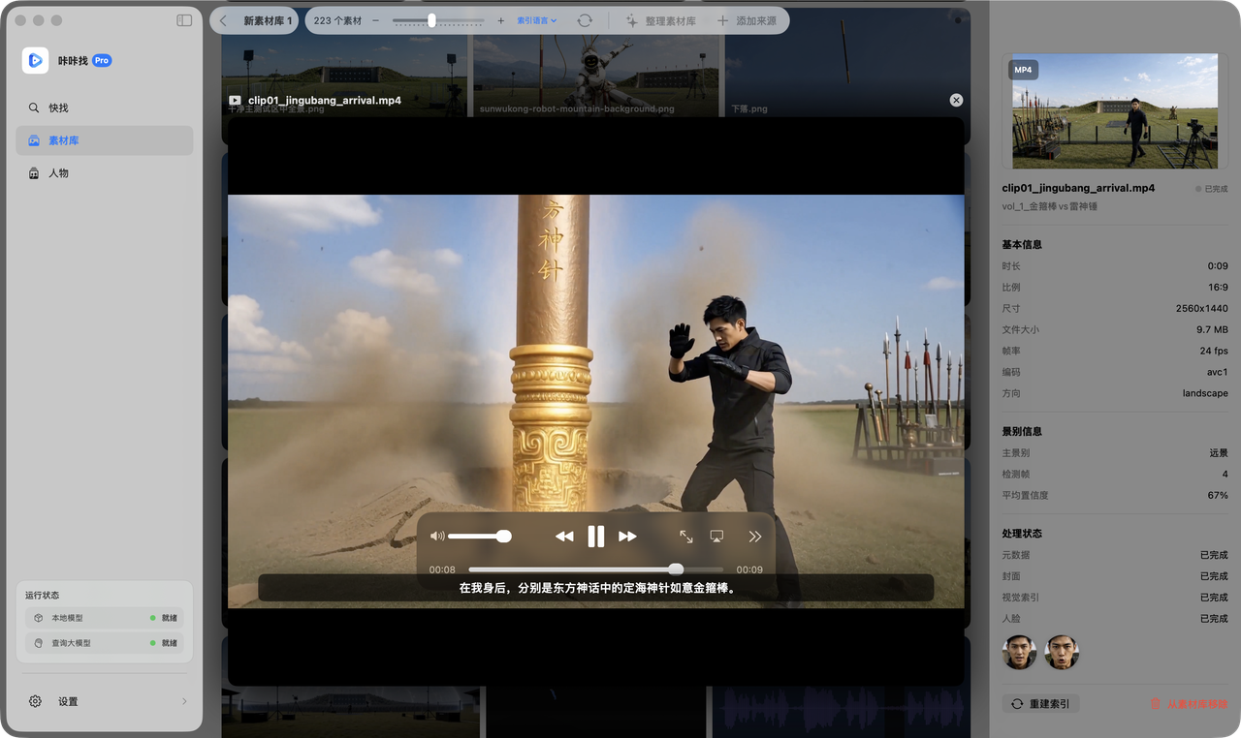Show more player controls via double chevron
1241x738 pixels.
pos(755,537)
